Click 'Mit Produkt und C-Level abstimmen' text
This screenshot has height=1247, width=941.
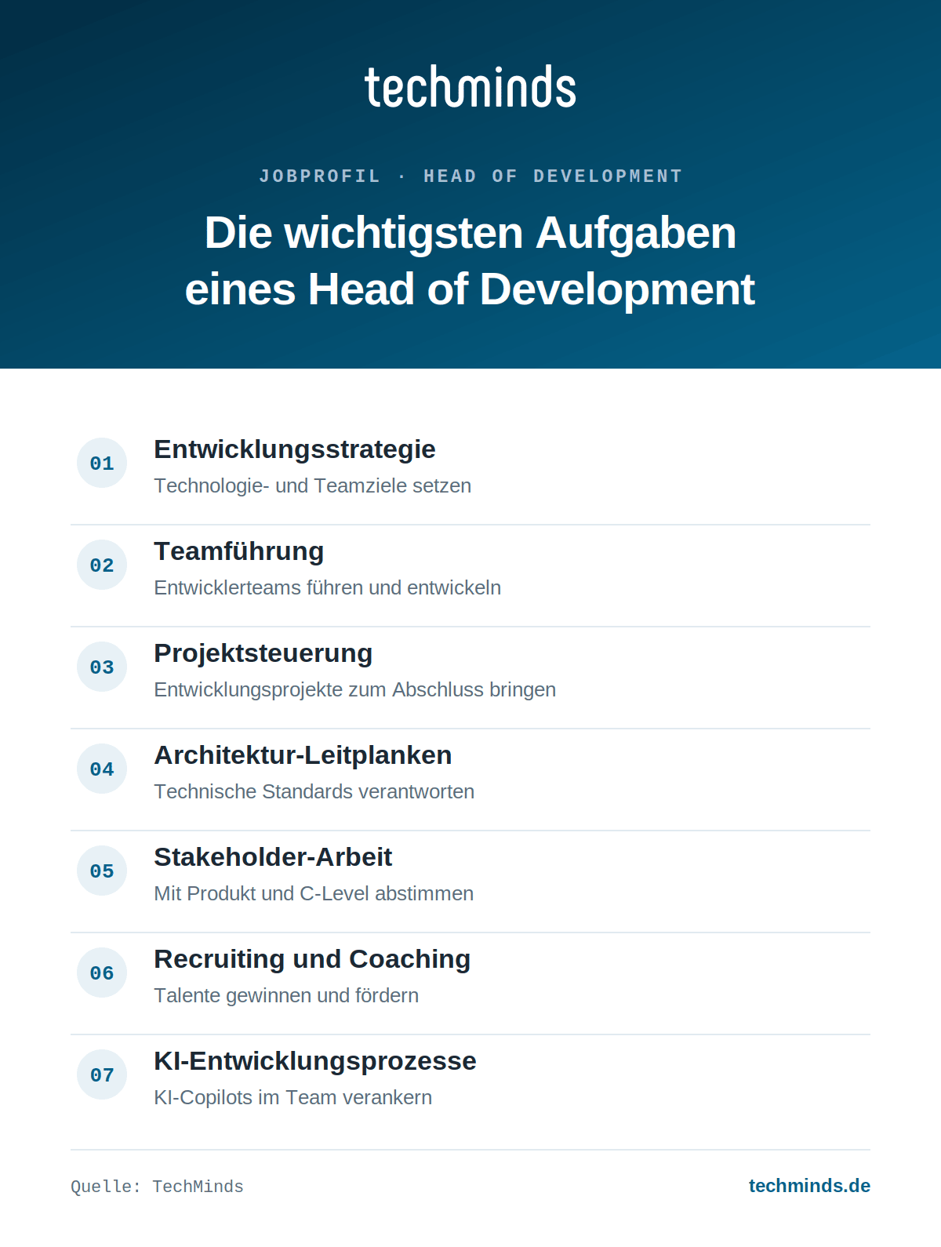pyautogui.click(x=314, y=893)
